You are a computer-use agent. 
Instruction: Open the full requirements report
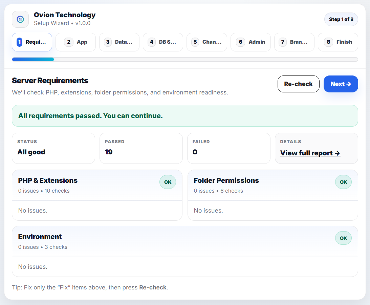coord(310,153)
